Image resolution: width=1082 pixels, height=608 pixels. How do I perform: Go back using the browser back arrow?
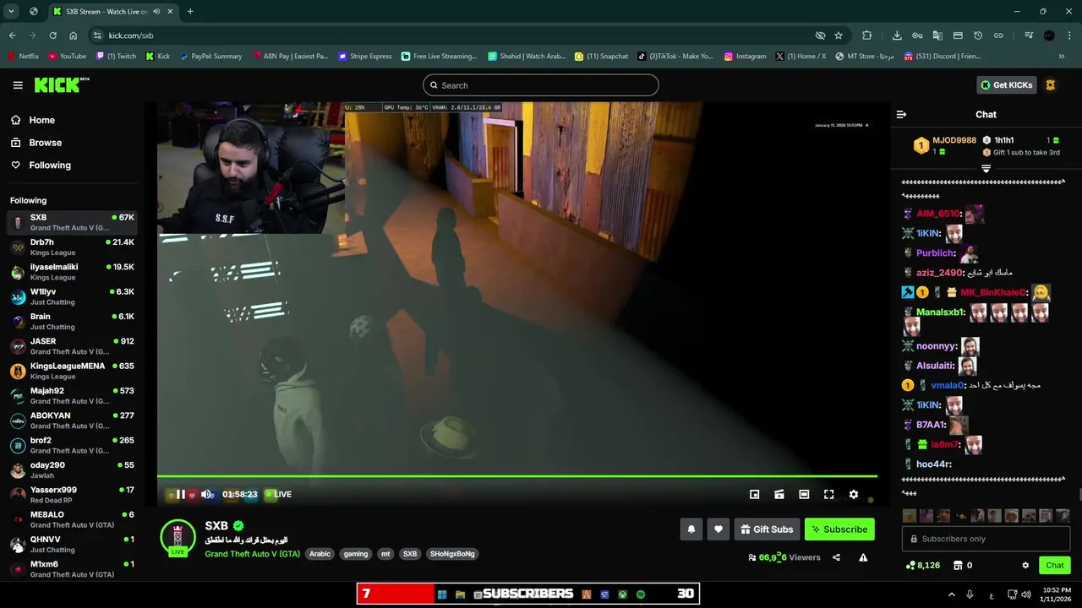(12, 35)
